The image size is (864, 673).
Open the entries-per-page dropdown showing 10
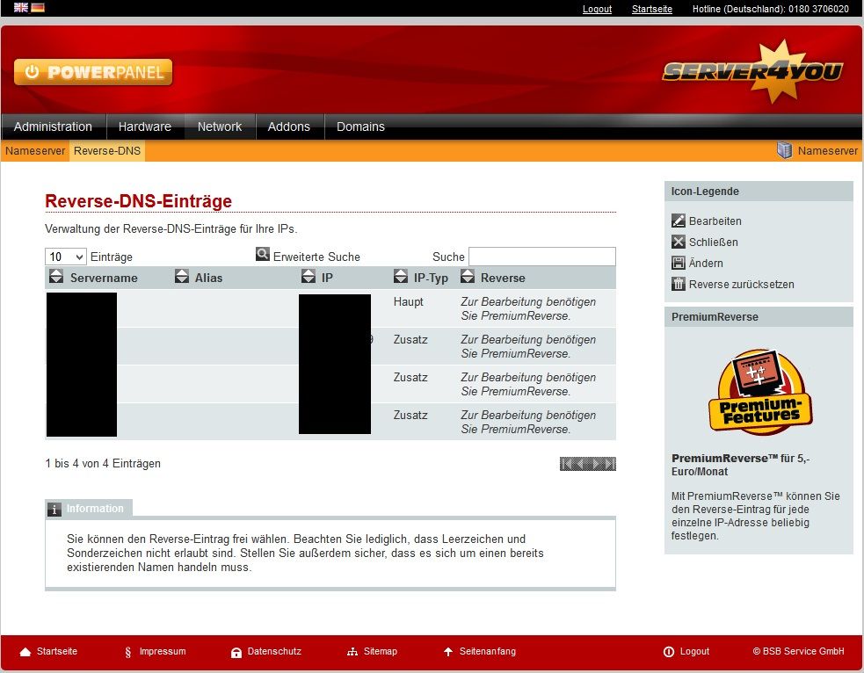click(x=66, y=257)
